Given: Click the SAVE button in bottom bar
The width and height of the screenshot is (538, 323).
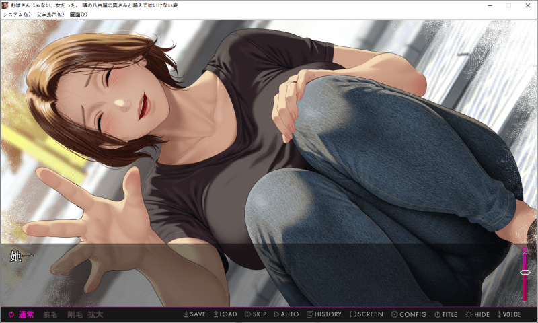Looking at the screenshot, I should tap(194, 314).
